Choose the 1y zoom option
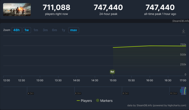Image resolution: width=189 pixels, height=110 pixels. [63, 30]
